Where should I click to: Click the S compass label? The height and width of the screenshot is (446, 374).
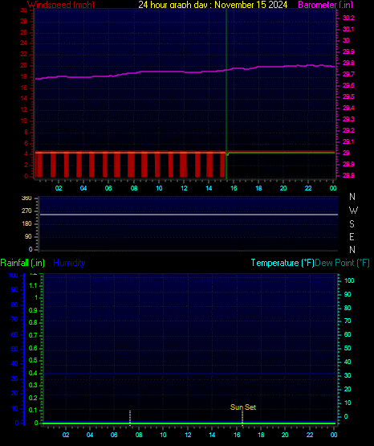pyautogui.click(x=352, y=224)
